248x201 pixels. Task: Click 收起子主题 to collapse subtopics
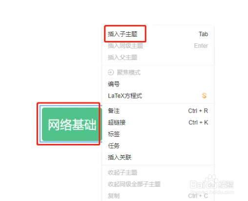158,173
